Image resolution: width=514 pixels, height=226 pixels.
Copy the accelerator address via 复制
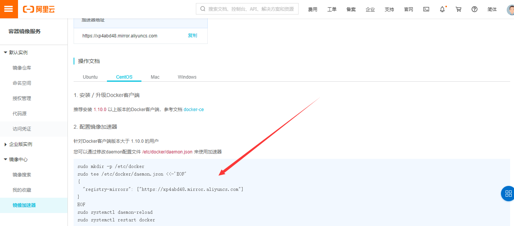192,36
